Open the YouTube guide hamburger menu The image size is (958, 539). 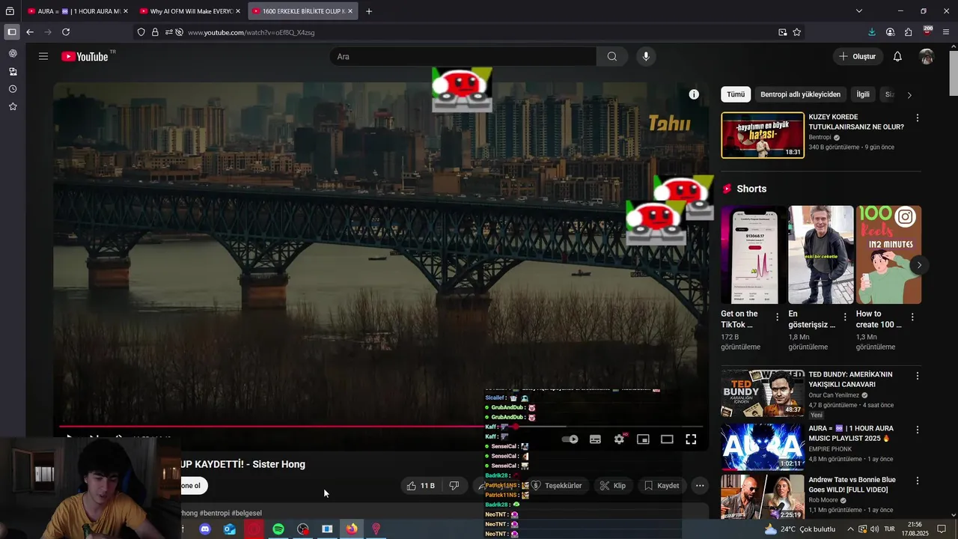(x=43, y=56)
